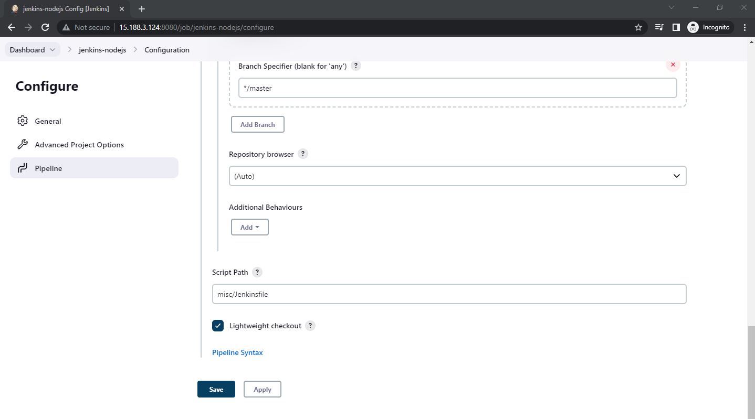Save the pipeline configuration

click(216, 389)
